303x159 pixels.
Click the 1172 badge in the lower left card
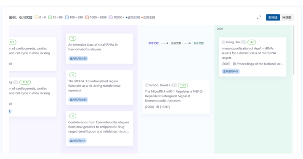pyautogui.click(x=25, y=82)
